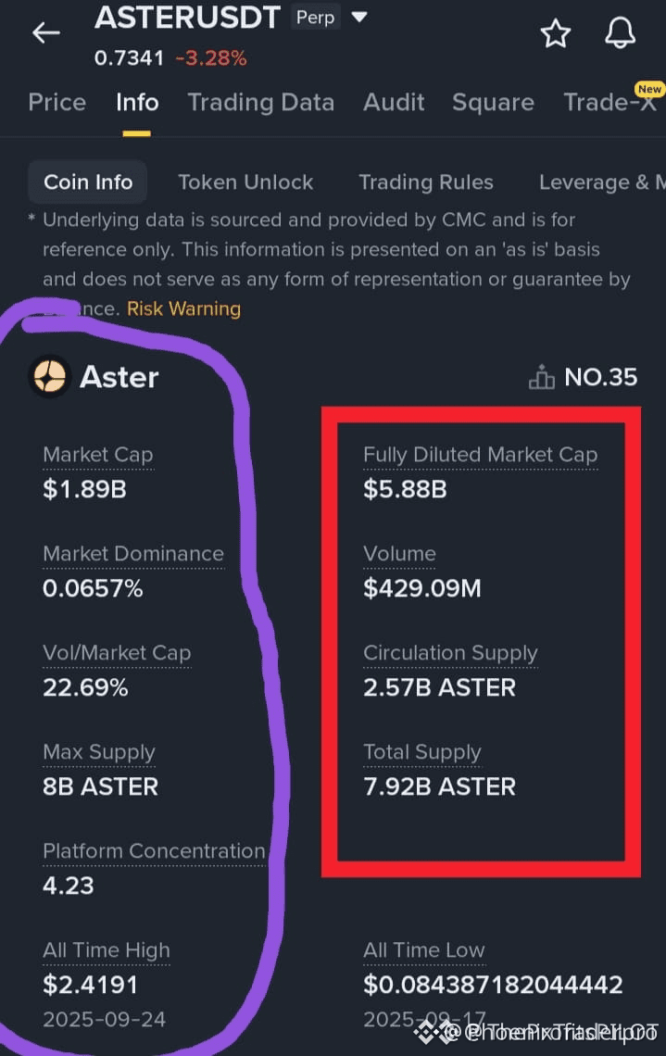Open the Trading Data tab

261,103
